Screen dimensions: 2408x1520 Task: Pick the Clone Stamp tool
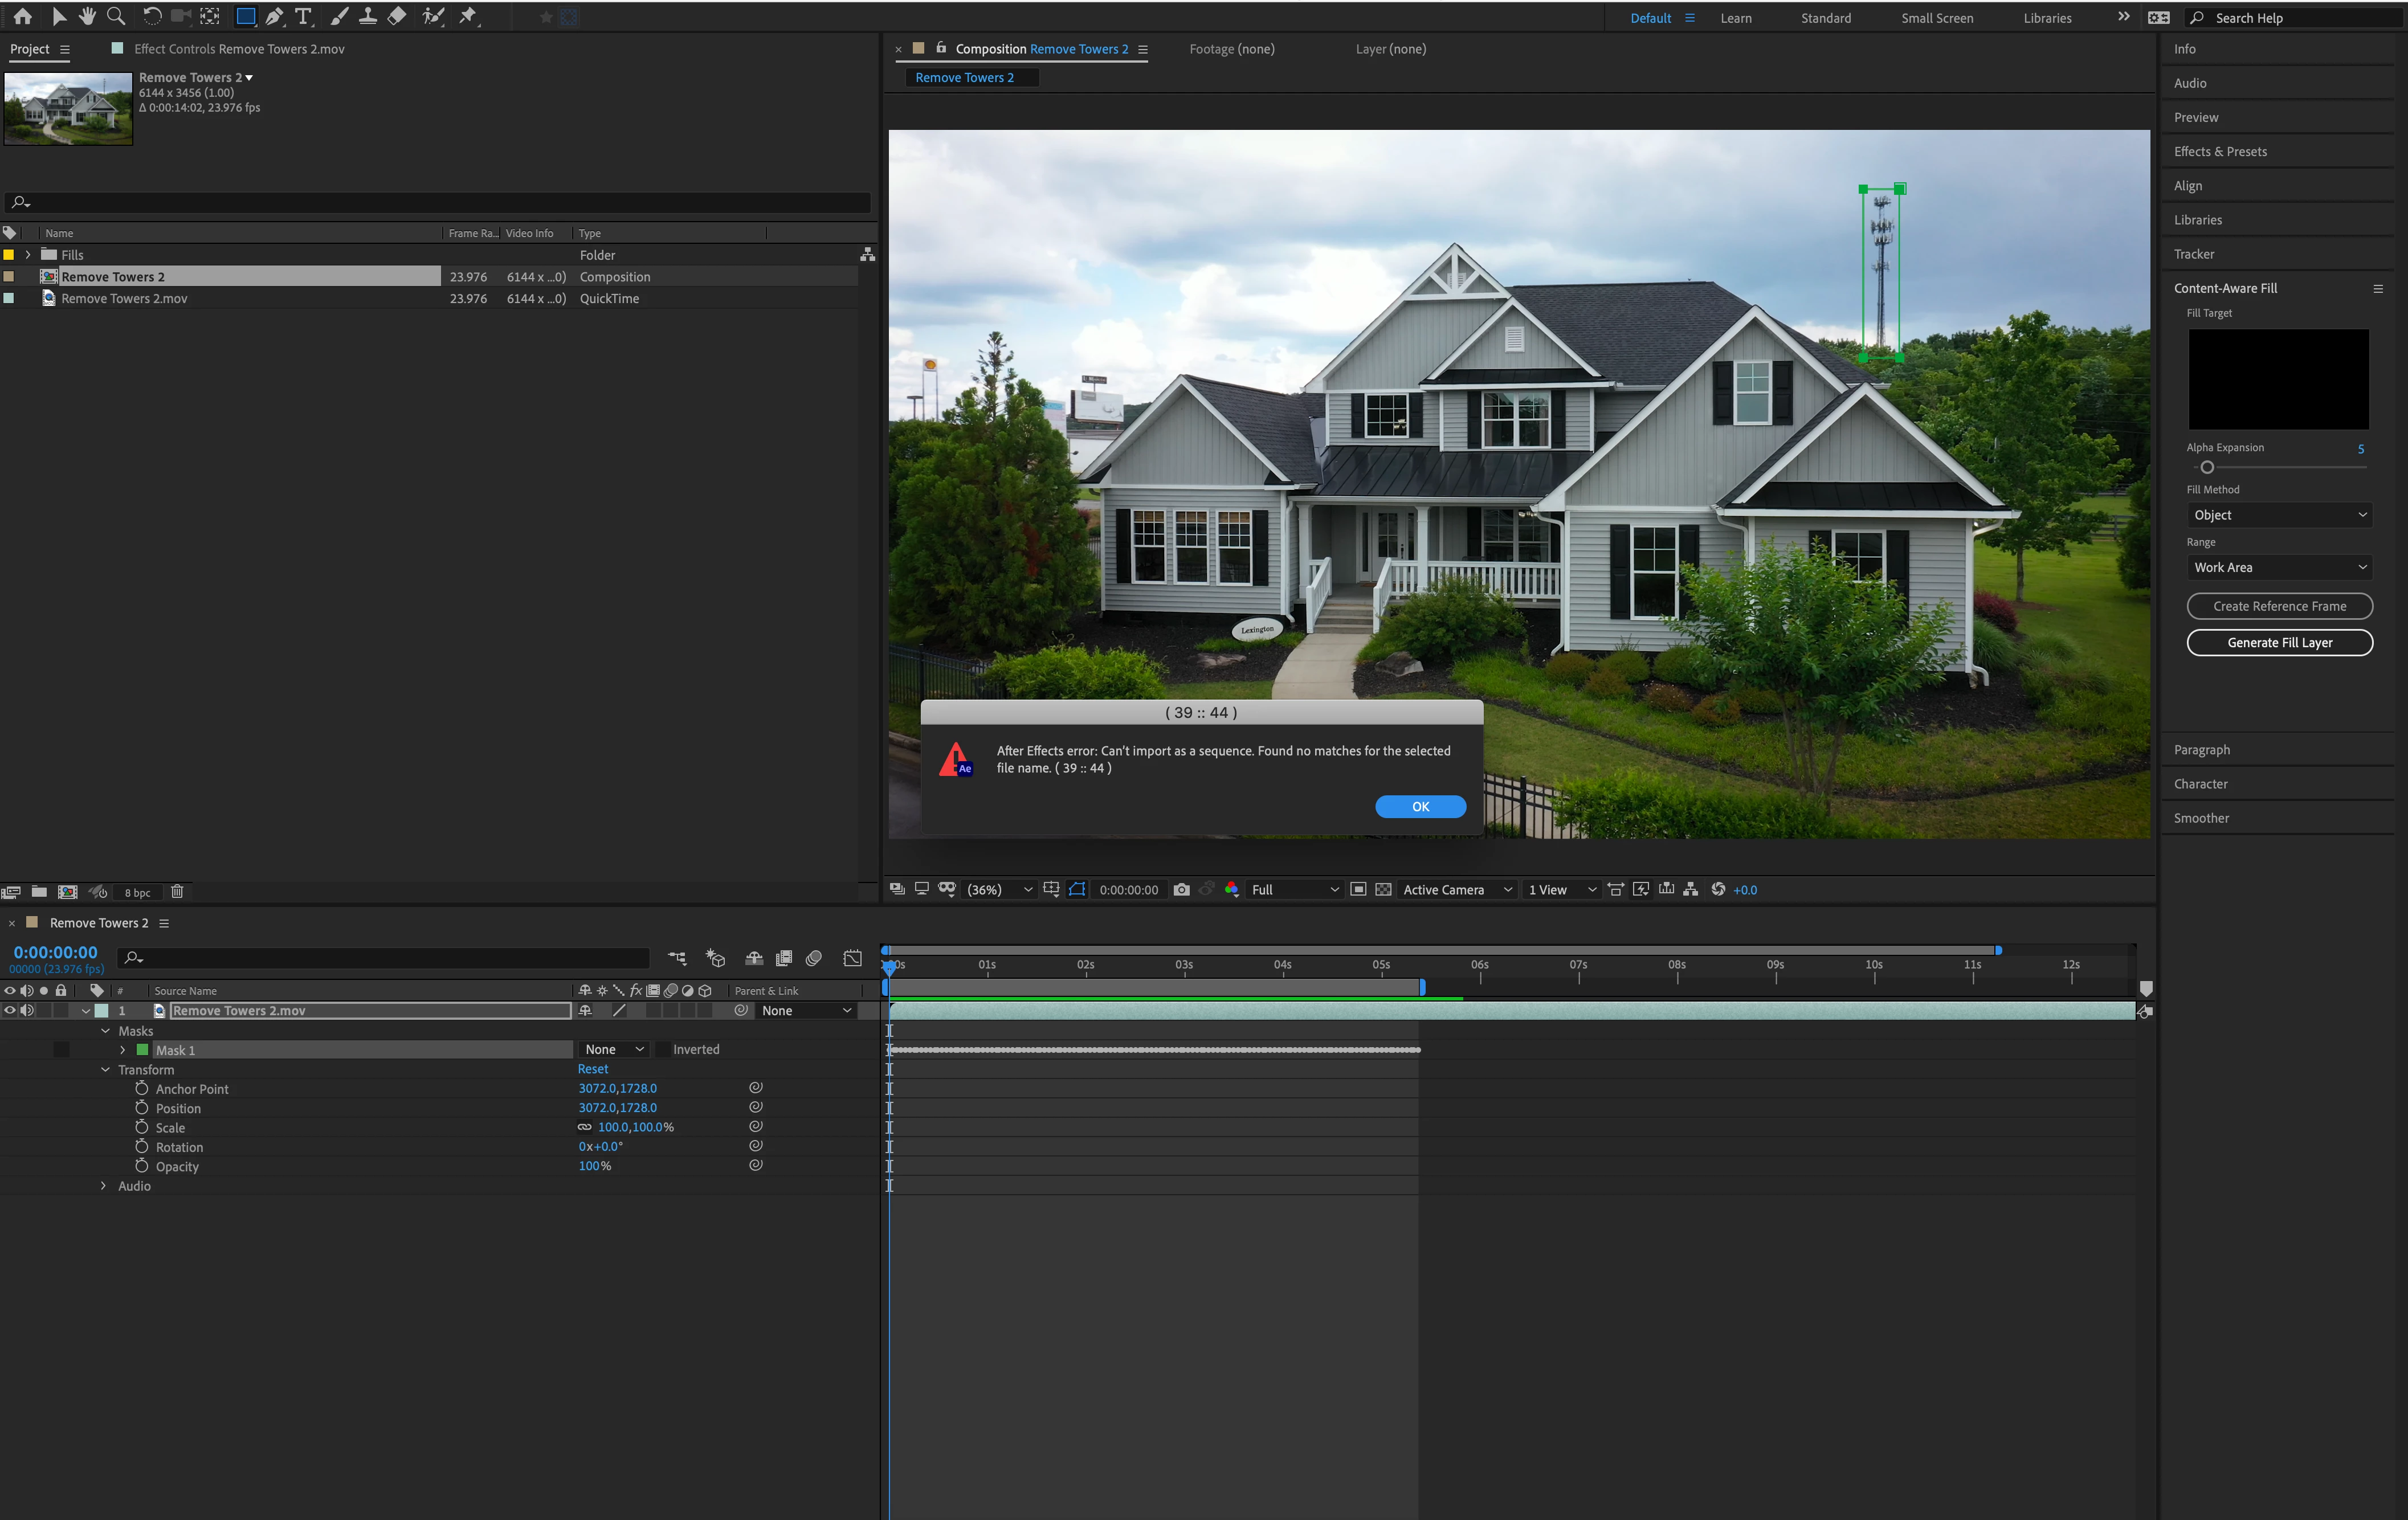(x=367, y=16)
